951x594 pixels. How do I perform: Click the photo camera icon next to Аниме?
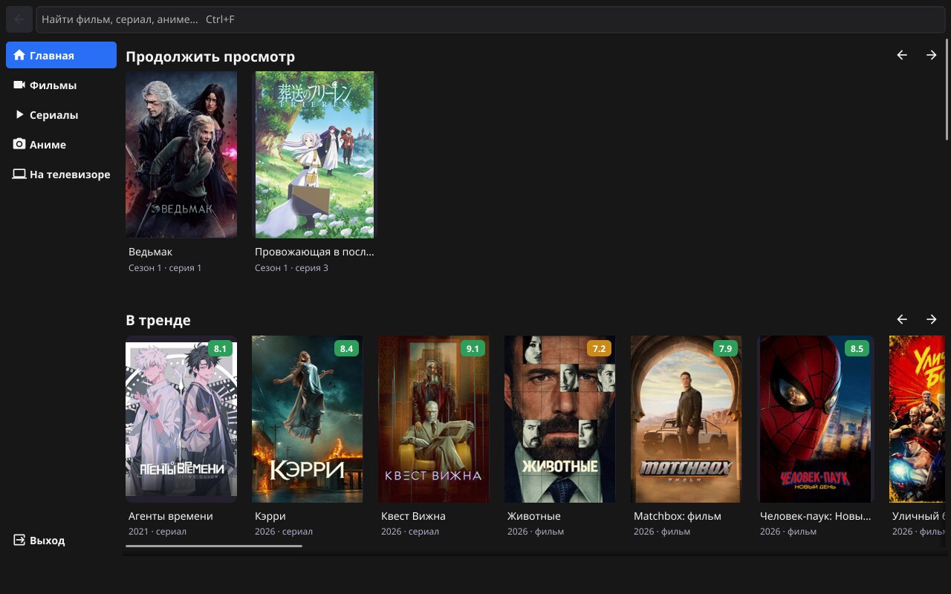[x=19, y=144]
